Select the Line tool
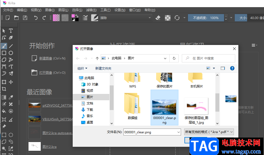The width and height of the screenshot is (264, 155). [x=11, y=46]
